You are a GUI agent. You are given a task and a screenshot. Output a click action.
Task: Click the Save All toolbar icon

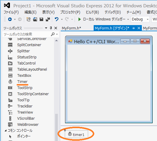[x=48, y=19]
